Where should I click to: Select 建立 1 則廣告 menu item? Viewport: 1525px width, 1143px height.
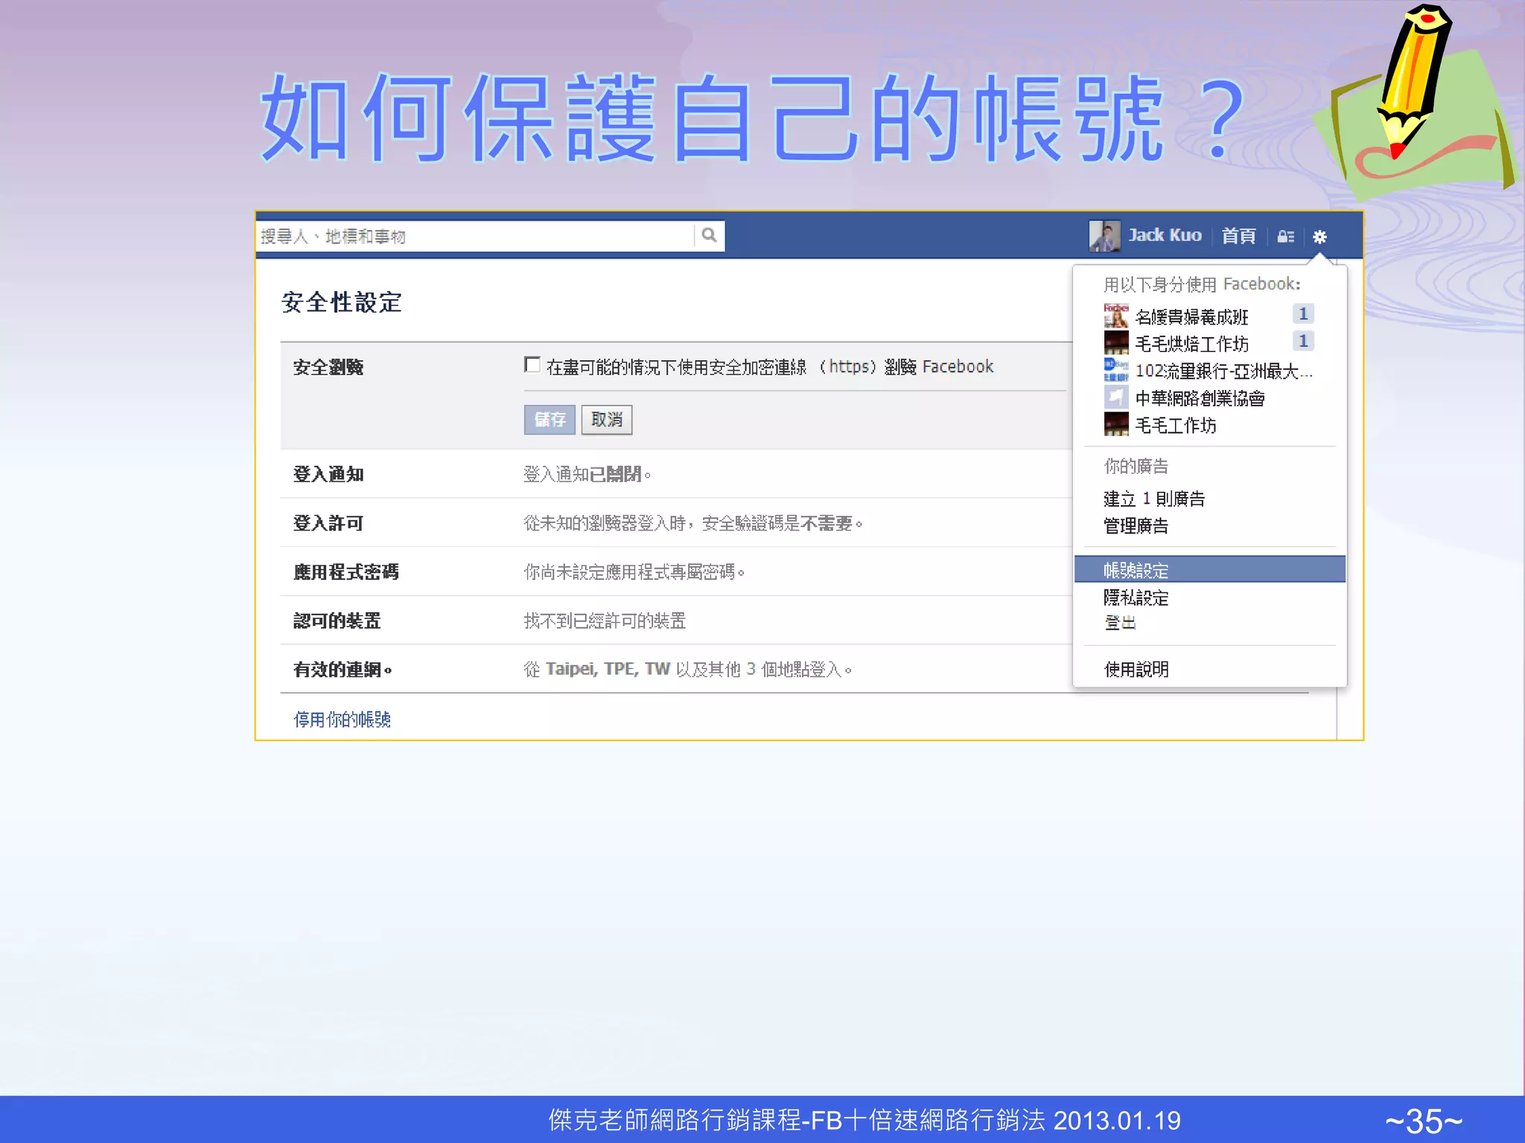click(x=1154, y=499)
